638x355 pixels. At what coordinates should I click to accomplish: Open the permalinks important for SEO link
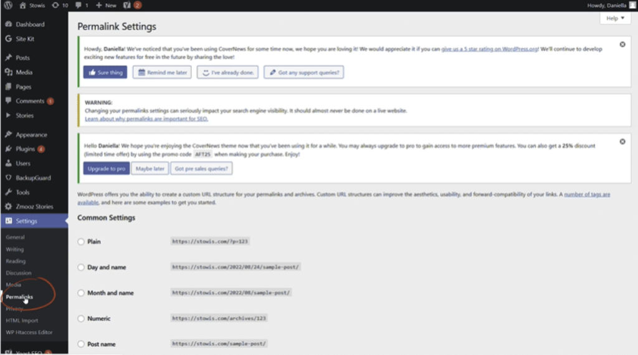[146, 119]
